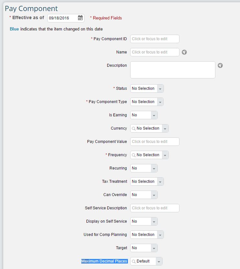The width and height of the screenshot is (240, 269).
Task: Click the globe translation icon beside Name
Action: [184, 52]
